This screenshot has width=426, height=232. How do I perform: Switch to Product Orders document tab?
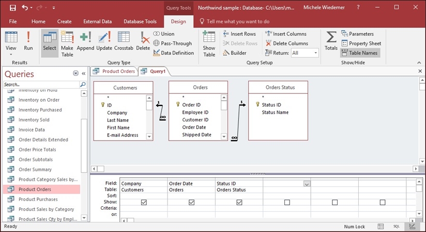tap(114, 71)
